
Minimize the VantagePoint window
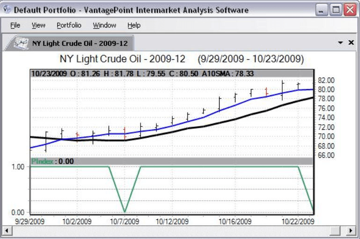[322, 10]
